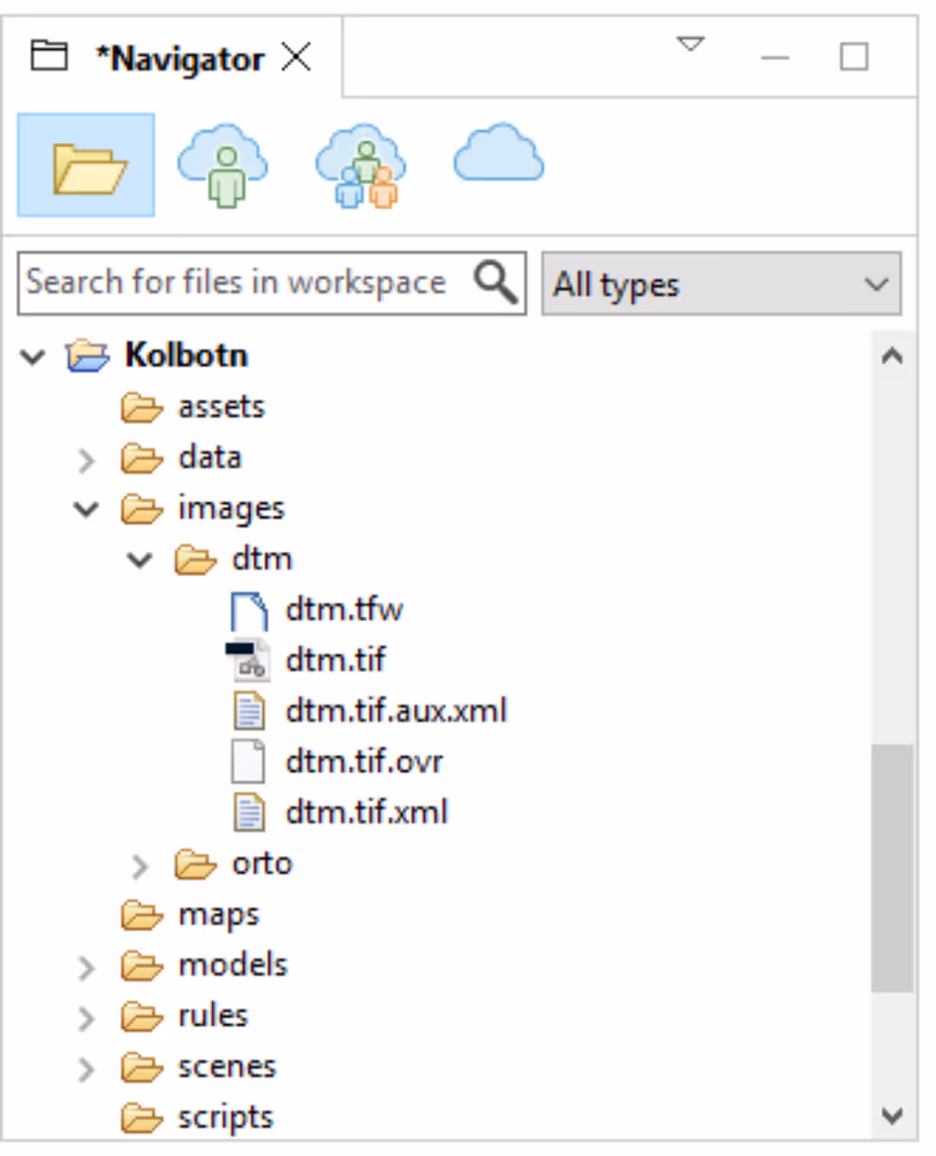Select the dtm.tif.ovr file name
Viewport: 936px width, 1156px height.
click(x=364, y=762)
